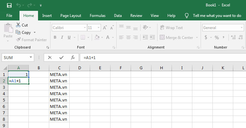Image resolution: width=246 pixels, height=128 pixels.
Task: Toggle Center horizontal alignment
Action: pyautogui.click(x=128, y=37)
